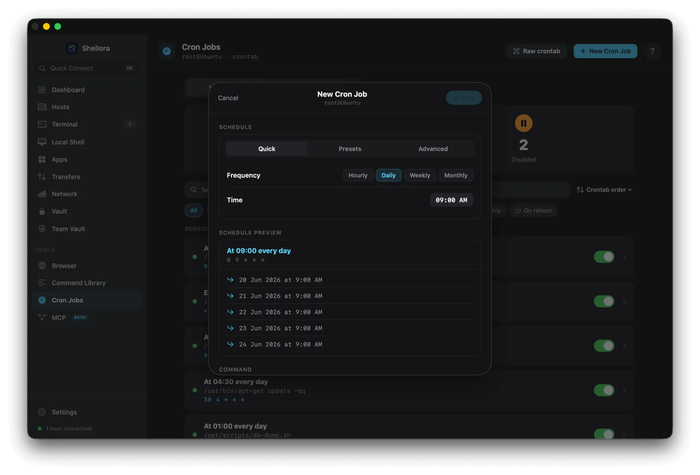Select the On reboot filter chip
700x475 pixels.
pos(534,211)
